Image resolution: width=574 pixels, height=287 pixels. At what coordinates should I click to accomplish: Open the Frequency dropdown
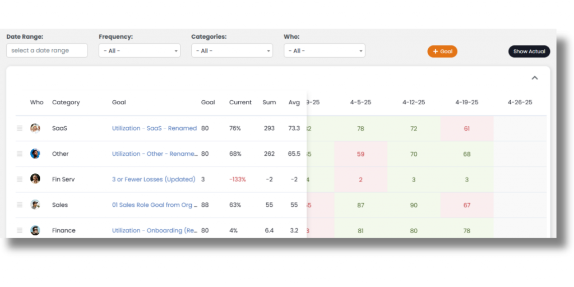[x=139, y=50]
